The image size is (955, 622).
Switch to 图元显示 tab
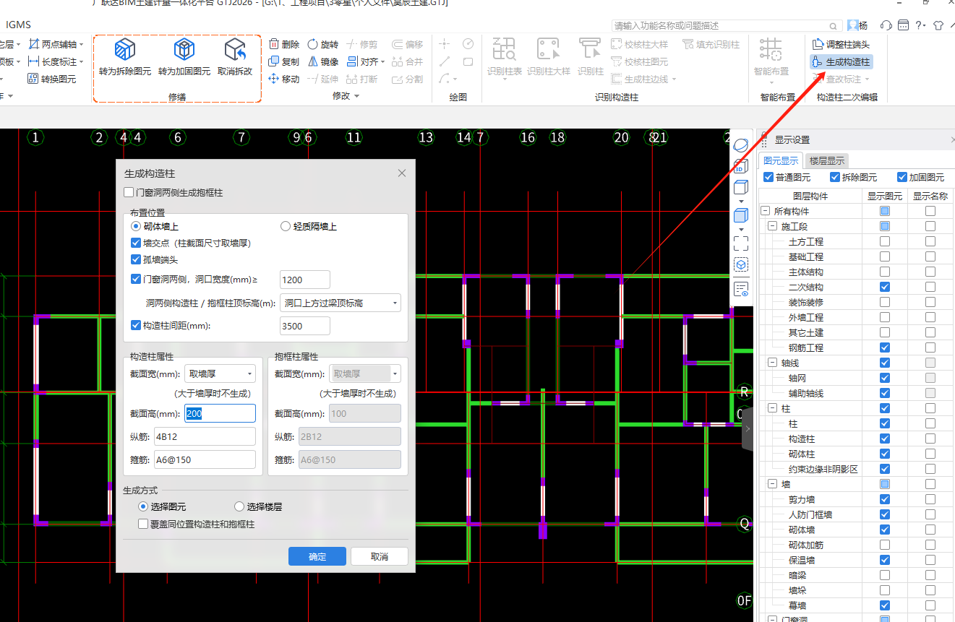[x=781, y=160]
